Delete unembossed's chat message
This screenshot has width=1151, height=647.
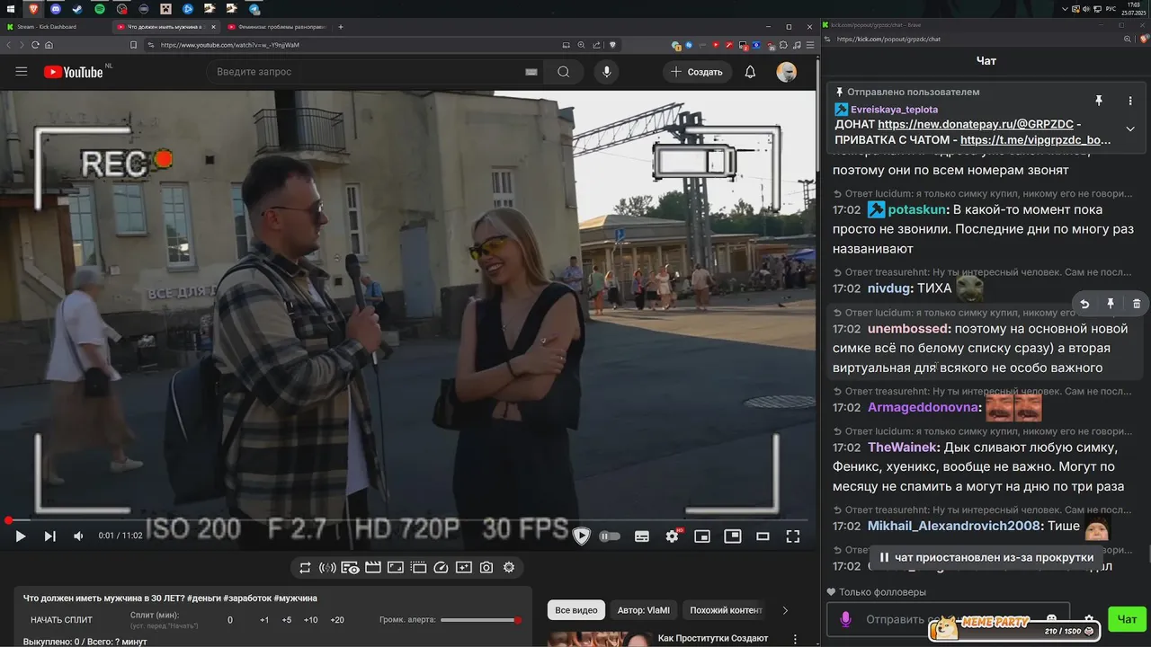click(1137, 304)
